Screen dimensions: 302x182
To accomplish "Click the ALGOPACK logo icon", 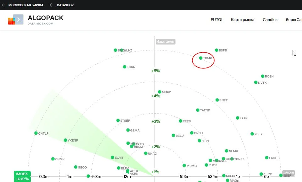I will (x=16, y=19).
